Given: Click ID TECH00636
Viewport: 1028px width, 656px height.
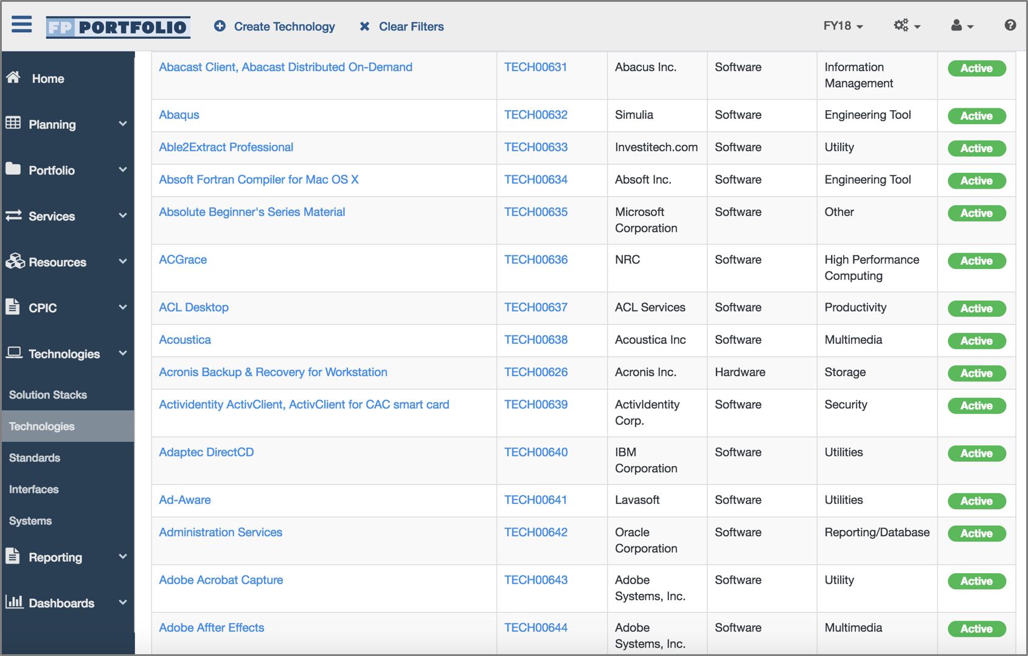Looking at the screenshot, I should pyautogui.click(x=536, y=259).
